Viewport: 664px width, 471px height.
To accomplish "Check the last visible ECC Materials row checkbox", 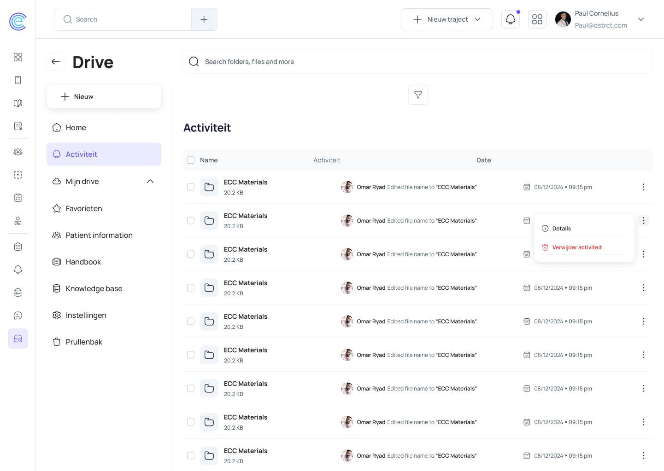I will pos(191,456).
